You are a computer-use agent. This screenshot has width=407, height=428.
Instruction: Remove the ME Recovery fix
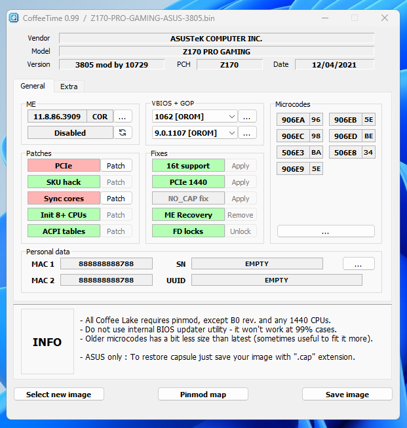click(x=241, y=215)
